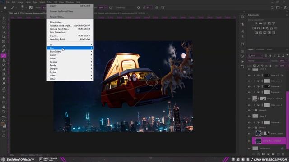Open the brush settings panel toggle icon
The image size is (289, 162).
click(x=31, y=8)
